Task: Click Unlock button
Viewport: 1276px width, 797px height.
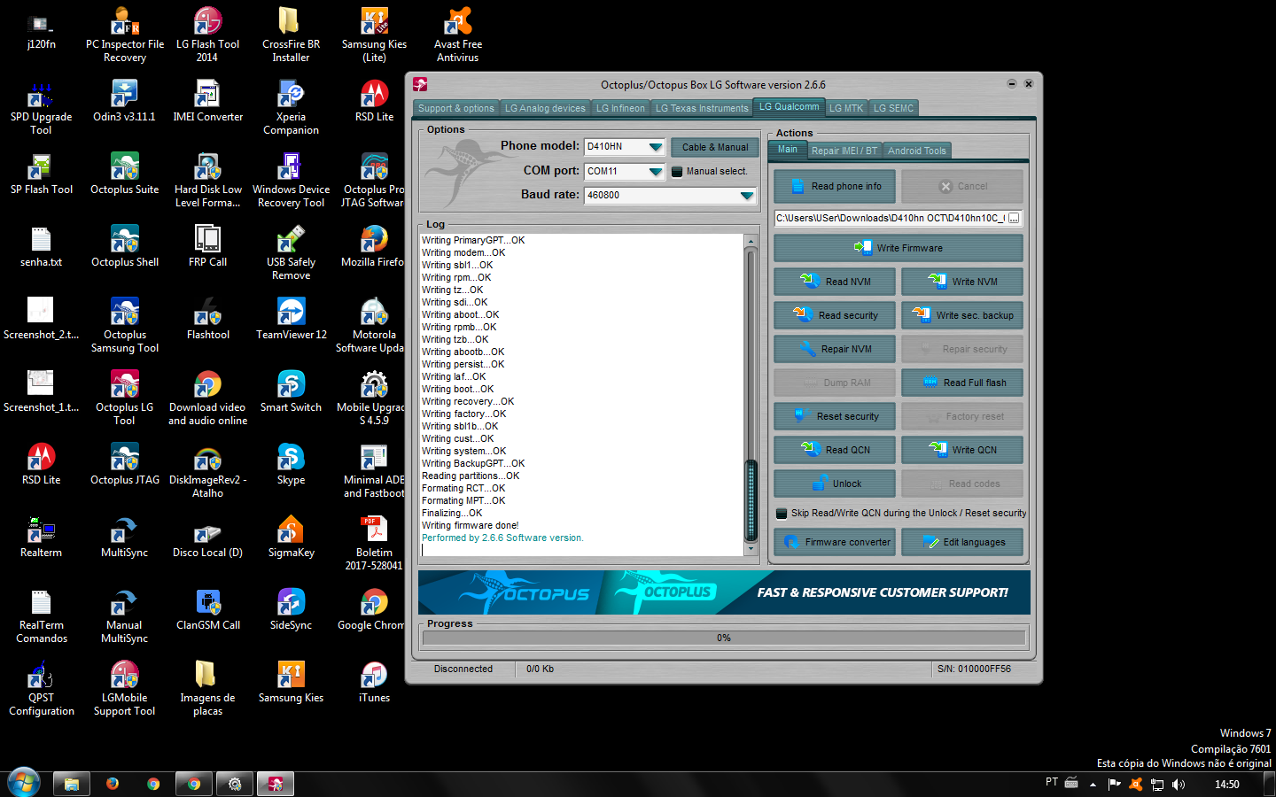Action: 835,484
